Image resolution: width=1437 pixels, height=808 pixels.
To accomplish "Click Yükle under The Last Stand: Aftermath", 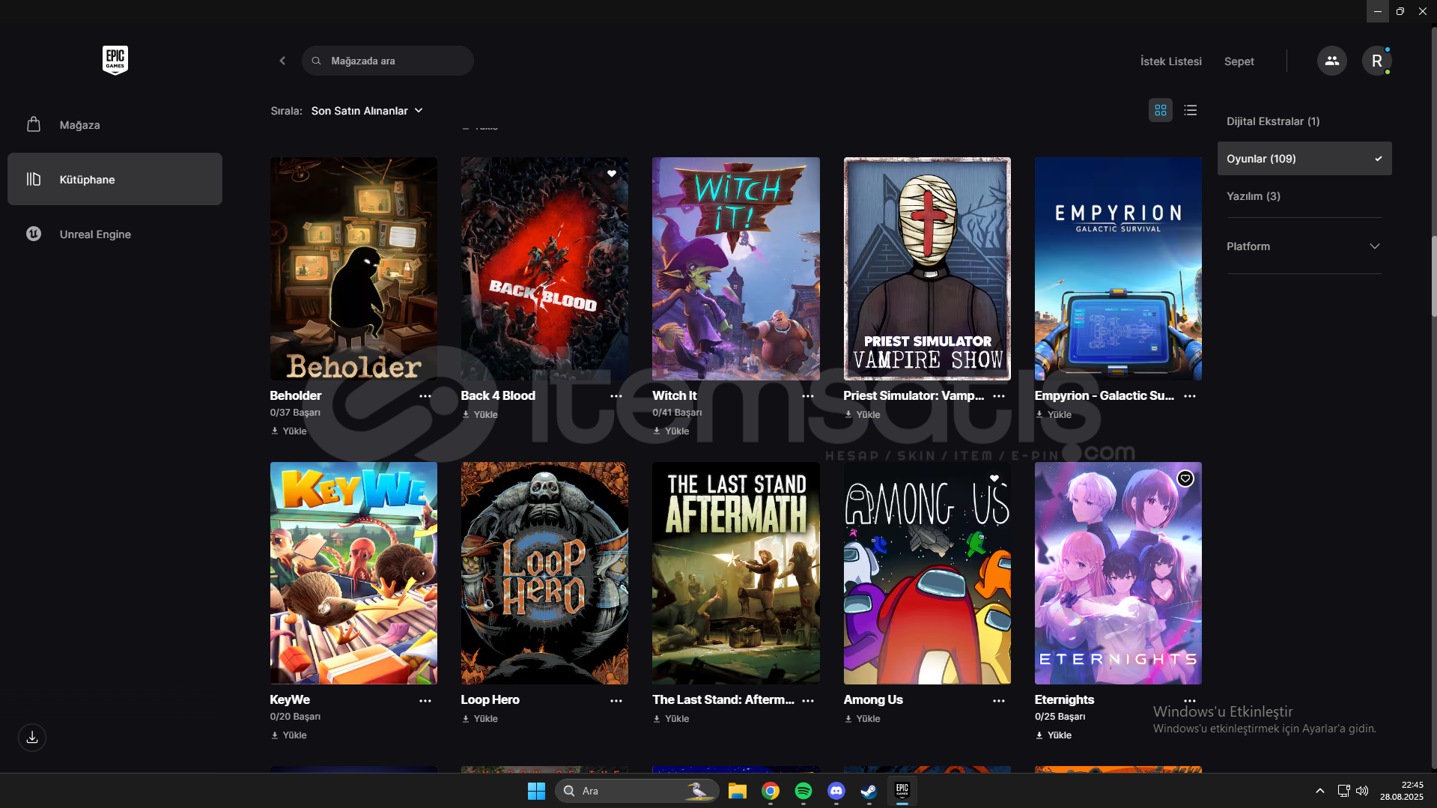I will tap(671, 719).
